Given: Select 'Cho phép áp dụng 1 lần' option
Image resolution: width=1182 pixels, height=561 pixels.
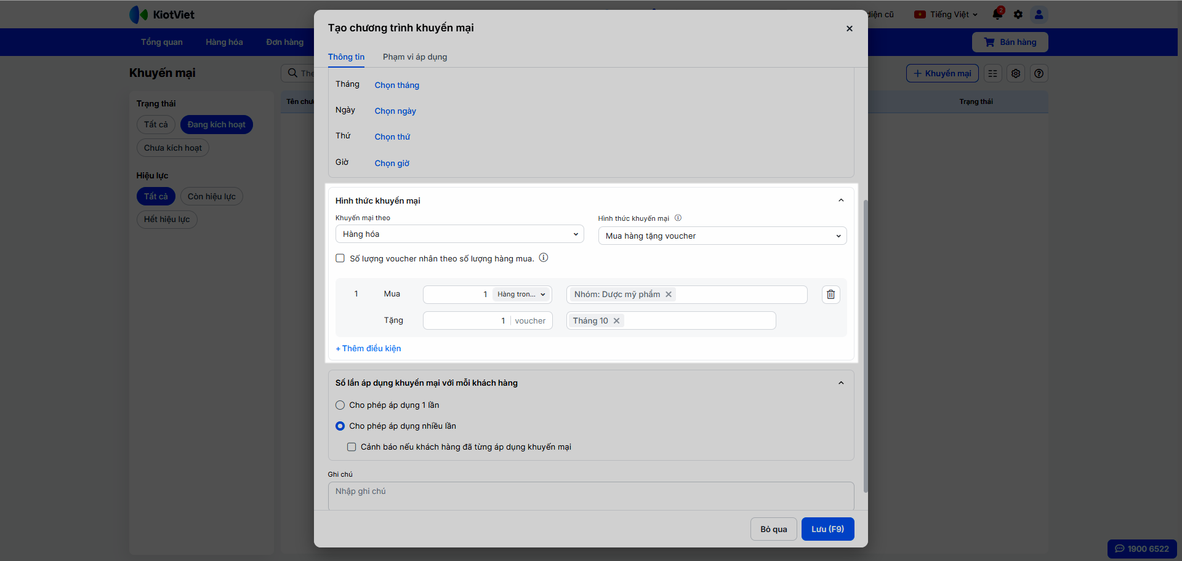Looking at the screenshot, I should (340, 405).
